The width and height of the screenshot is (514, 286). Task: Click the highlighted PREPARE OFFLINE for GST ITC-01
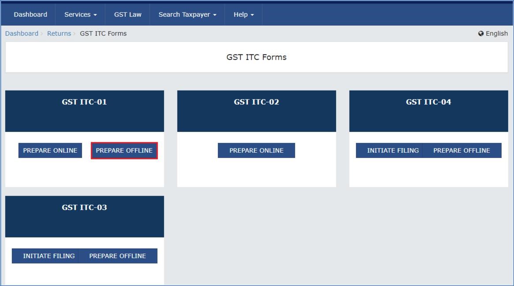point(124,150)
